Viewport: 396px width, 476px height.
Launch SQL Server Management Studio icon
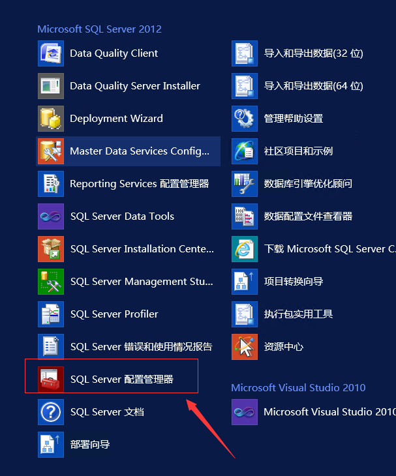[x=51, y=282]
